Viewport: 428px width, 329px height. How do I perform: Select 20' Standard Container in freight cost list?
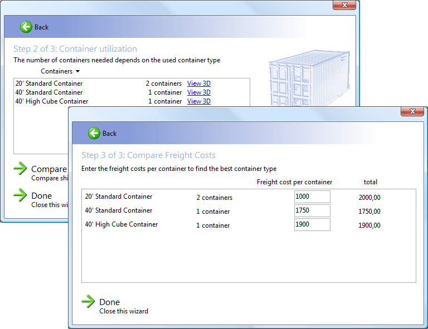(x=119, y=197)
